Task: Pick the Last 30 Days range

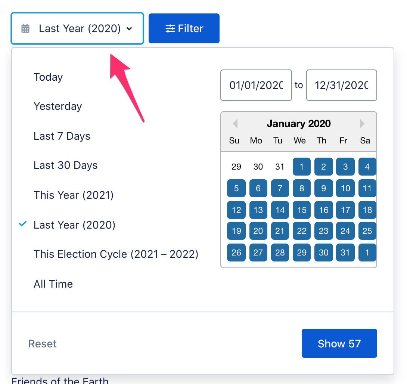Action: 65,165
